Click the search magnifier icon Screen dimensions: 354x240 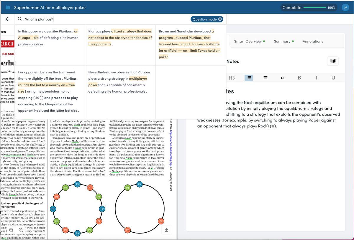point(20,19)
